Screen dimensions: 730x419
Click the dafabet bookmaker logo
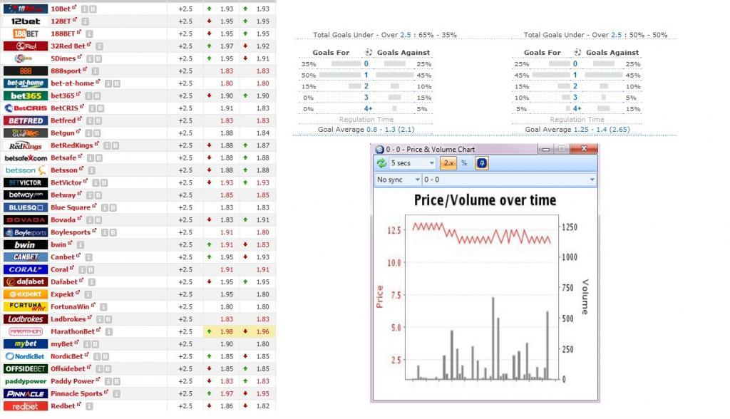(x=26, y=281)
